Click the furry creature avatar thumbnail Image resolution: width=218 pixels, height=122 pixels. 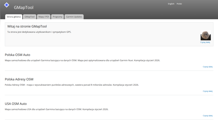click(x=206, y=35)
